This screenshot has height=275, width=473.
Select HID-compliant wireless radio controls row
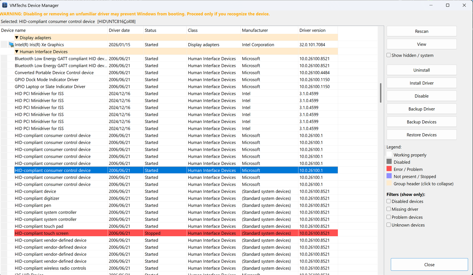[176, 268]
